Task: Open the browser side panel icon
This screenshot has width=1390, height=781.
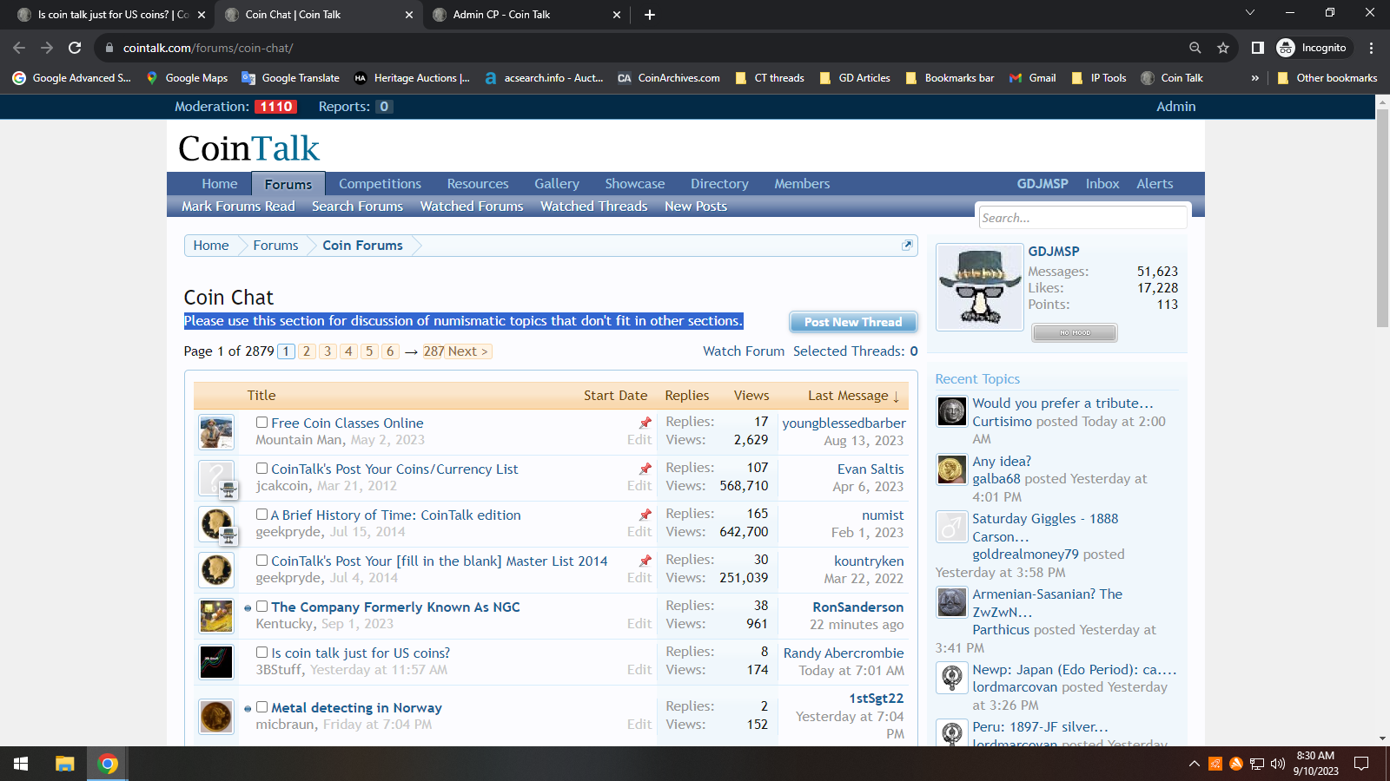Action: coord(1257,48)
